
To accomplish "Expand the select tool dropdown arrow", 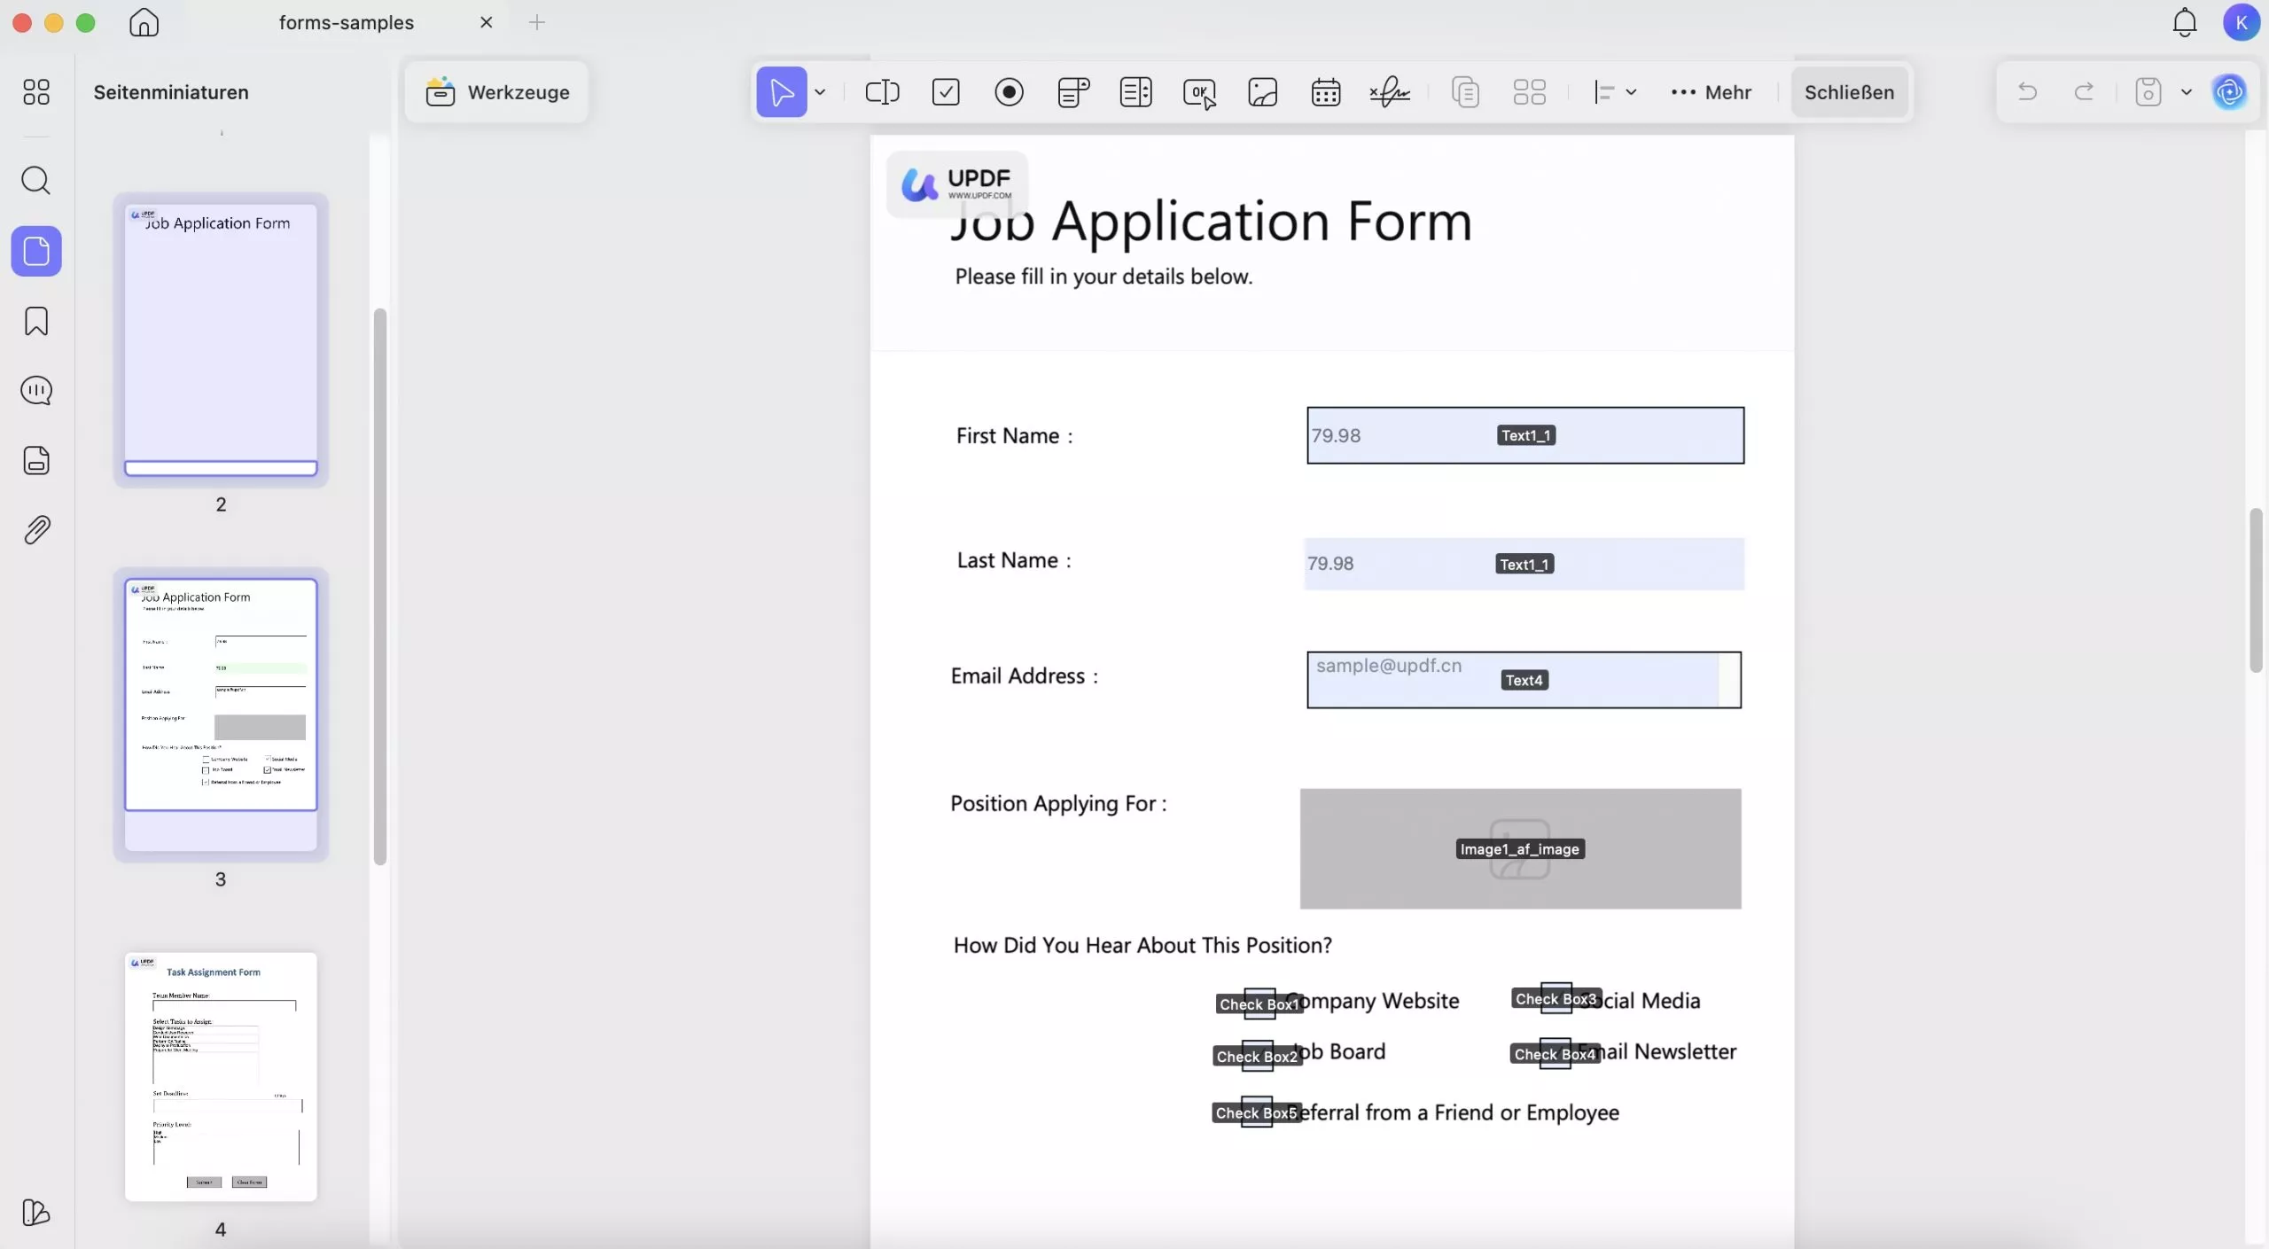I will coord(820,92).
